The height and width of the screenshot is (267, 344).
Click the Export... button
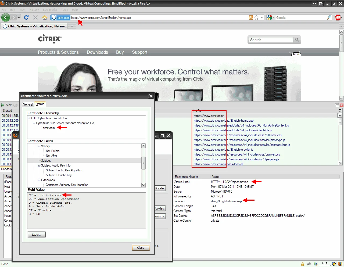point(37,234)
